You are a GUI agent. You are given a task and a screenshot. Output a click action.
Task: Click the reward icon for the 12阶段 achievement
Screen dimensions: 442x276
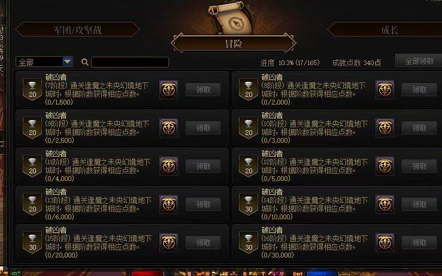[385, 166]
